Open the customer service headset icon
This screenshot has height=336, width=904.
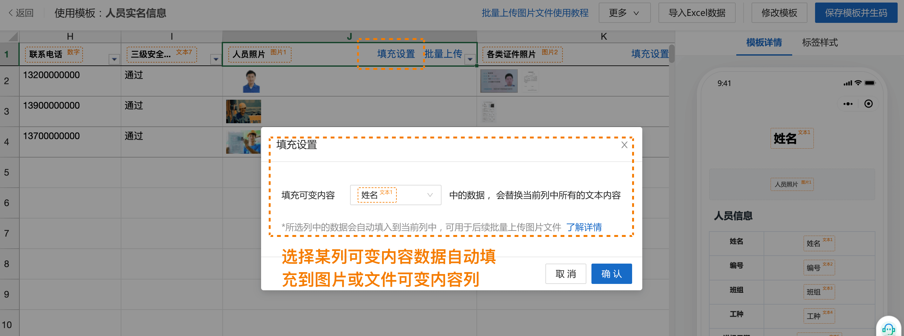pyautogui.click(x=888, y=328)
